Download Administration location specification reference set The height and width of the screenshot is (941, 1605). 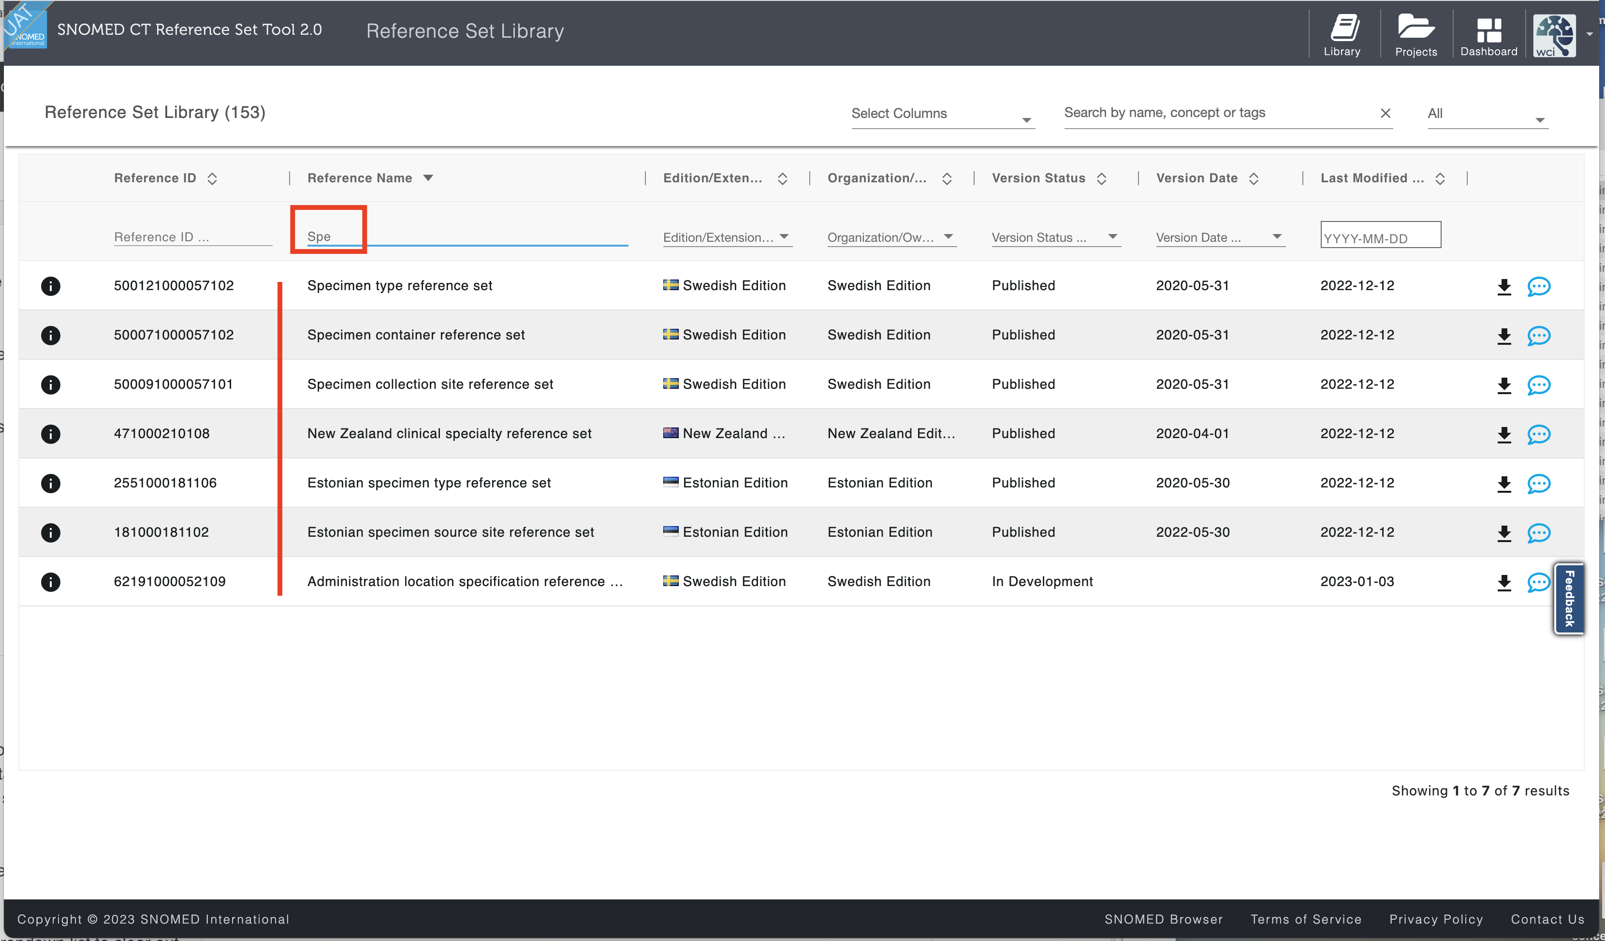coord(1504,582)
